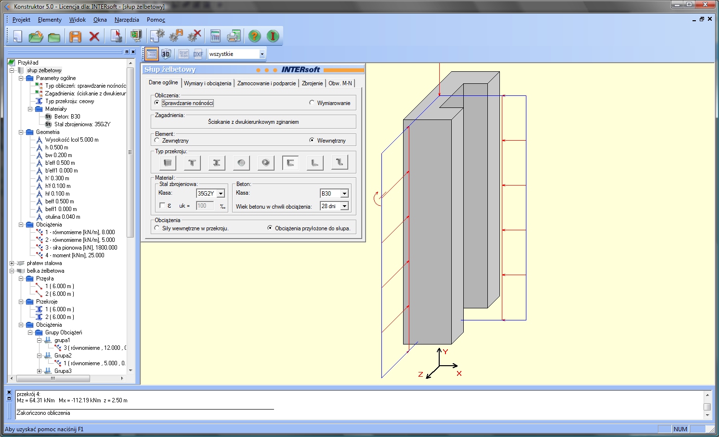Select T-shaped cross-section type
Screen dimensions: 719x437
(192, 163)
